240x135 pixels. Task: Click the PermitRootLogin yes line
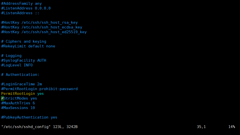pos(18,94)
